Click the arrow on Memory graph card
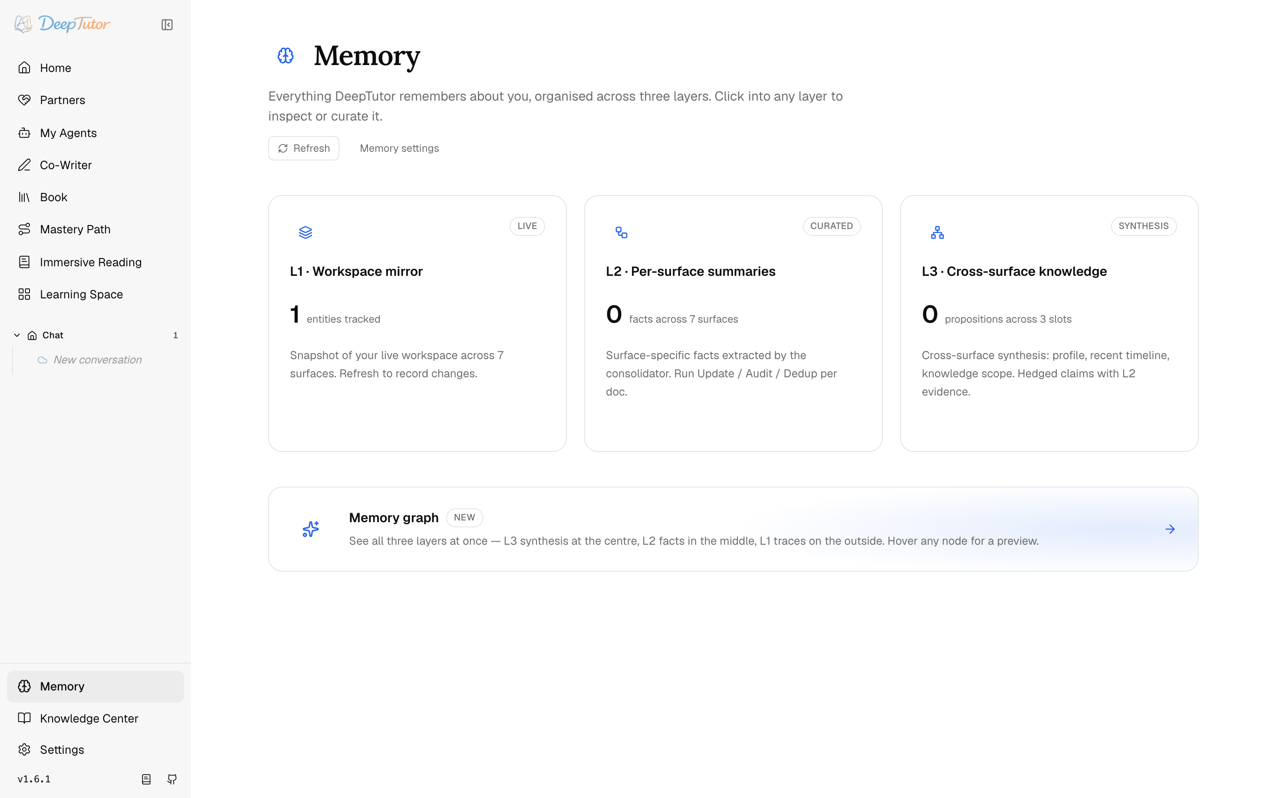The width and height of the screenshot is (1276, 798). (1170, 529)
